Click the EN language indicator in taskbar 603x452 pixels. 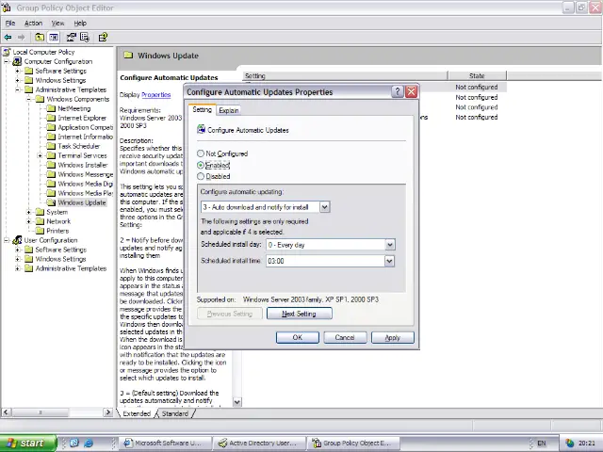[542, 444]
